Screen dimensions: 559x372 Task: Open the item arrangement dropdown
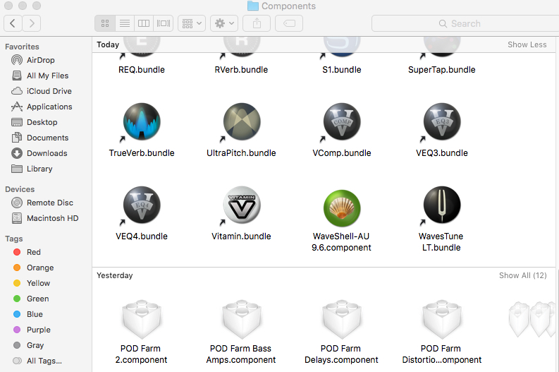point(192,23)
